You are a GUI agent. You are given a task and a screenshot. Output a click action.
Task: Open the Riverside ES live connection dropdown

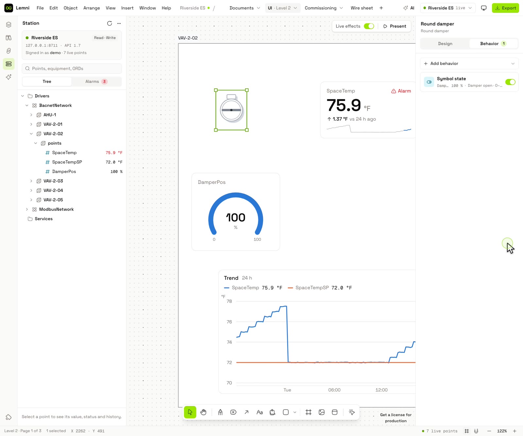(x=447, y=8)
